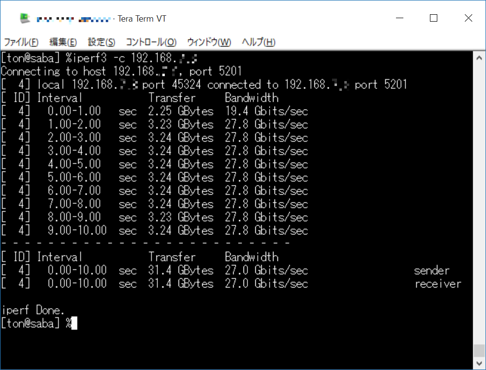Screen dimensions: 486x370
Task: Click the vertical scrollbar thumb
Action: point(479,350)
